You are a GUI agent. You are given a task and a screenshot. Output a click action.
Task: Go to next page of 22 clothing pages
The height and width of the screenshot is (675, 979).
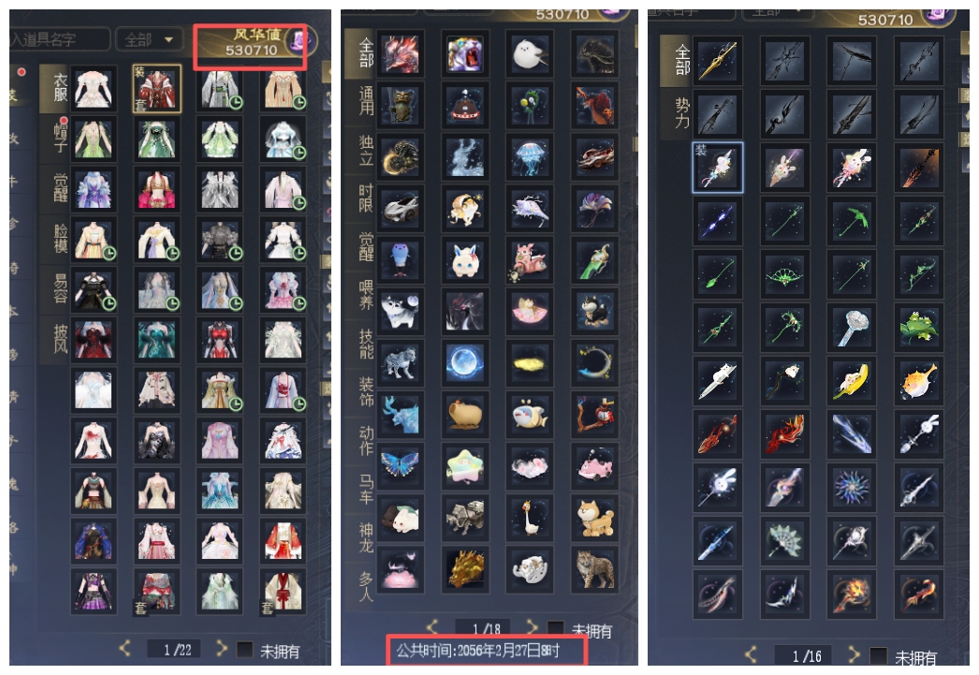point(221,649)
